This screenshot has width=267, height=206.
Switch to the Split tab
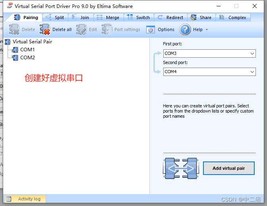point(55,17)
